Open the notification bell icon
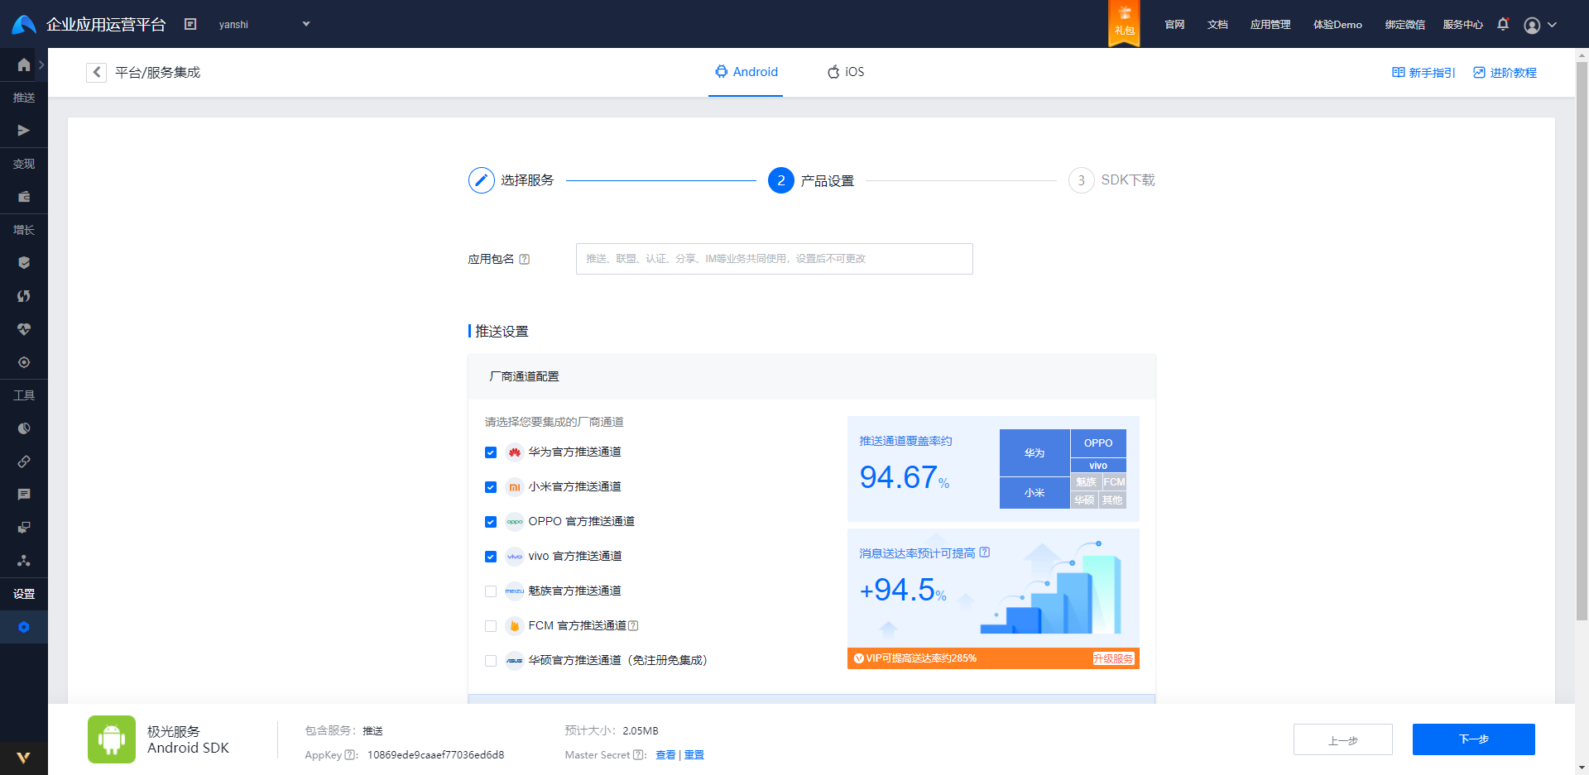This screenshot has height=775, width=1589. [1503, 24]
